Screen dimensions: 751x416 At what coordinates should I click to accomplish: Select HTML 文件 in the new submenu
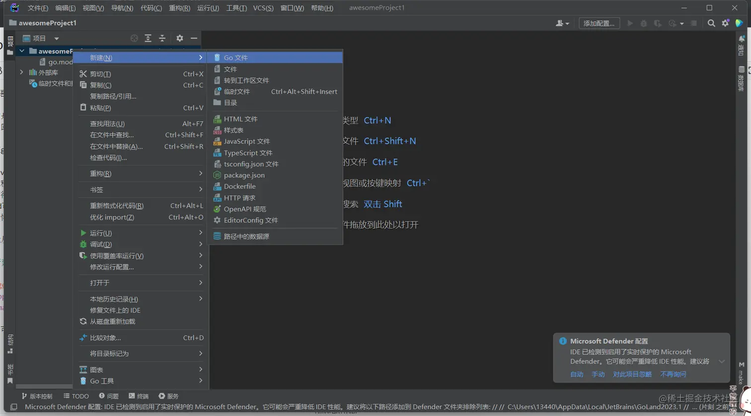click(x=276, y=119)
